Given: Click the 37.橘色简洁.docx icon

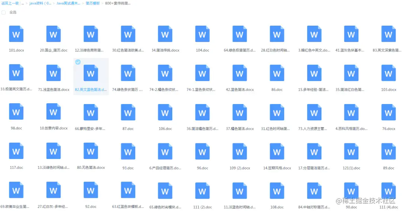Looking at the screenshot, I should 240,112.
